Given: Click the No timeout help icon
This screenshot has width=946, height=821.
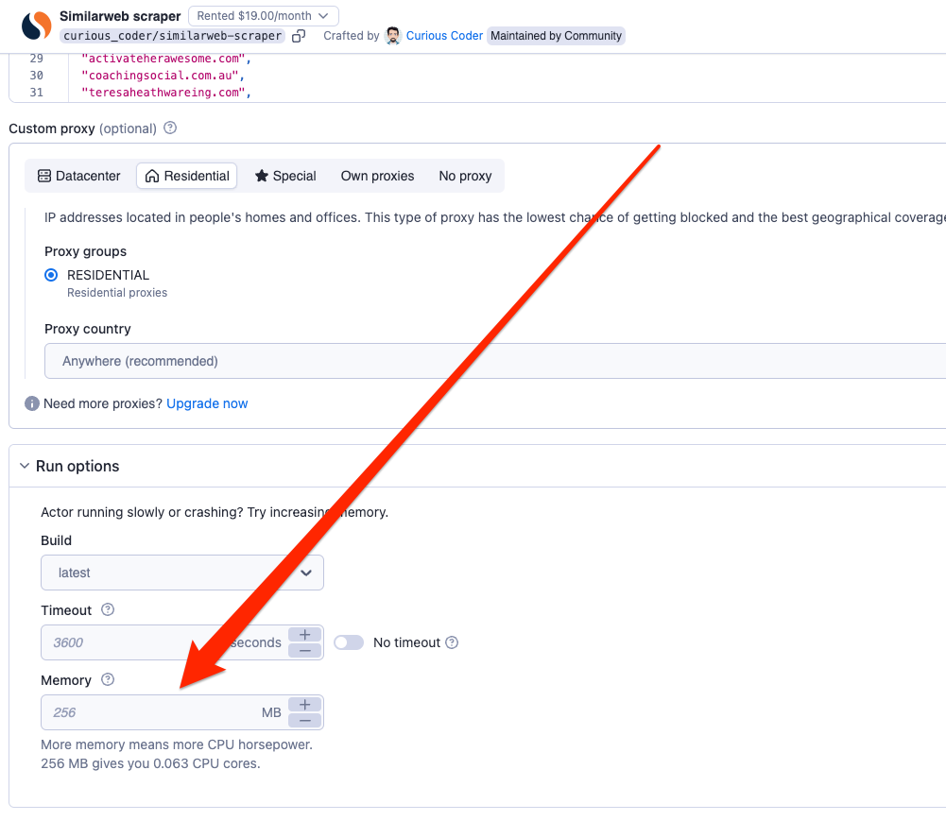Looking at the screenshot, I should [452, 642].
